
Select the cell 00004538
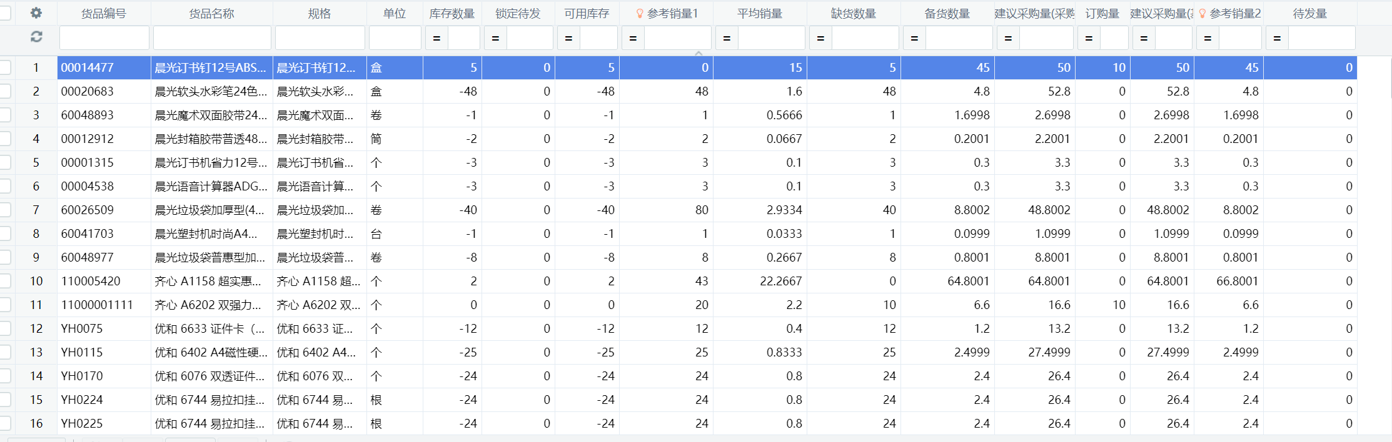pyautogui.click(x=104, y=186)
